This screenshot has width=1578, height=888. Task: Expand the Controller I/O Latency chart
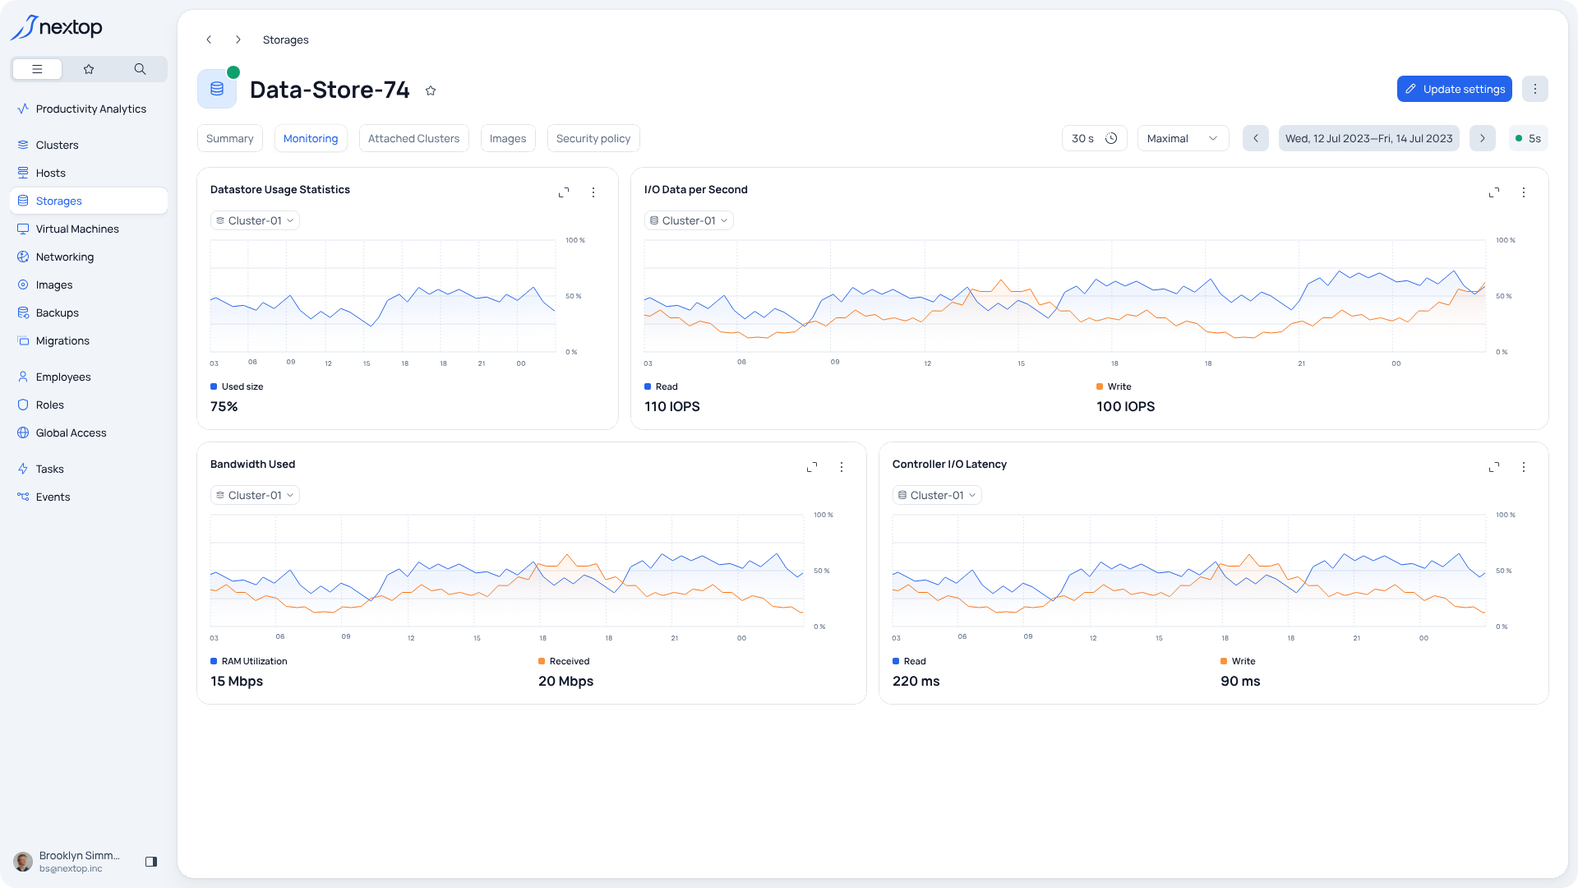coord(1494,467)
